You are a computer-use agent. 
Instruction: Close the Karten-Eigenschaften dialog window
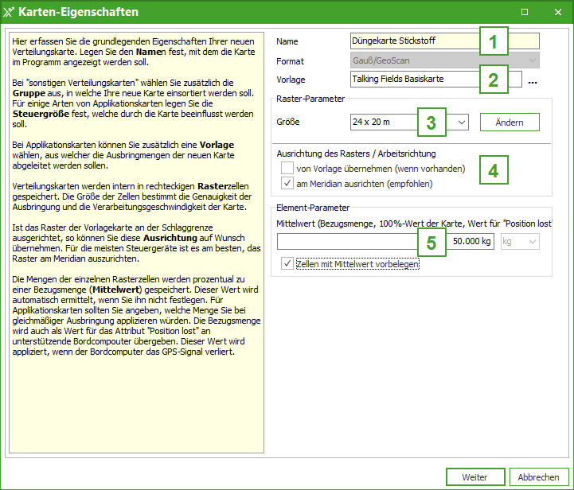point(556,13)
